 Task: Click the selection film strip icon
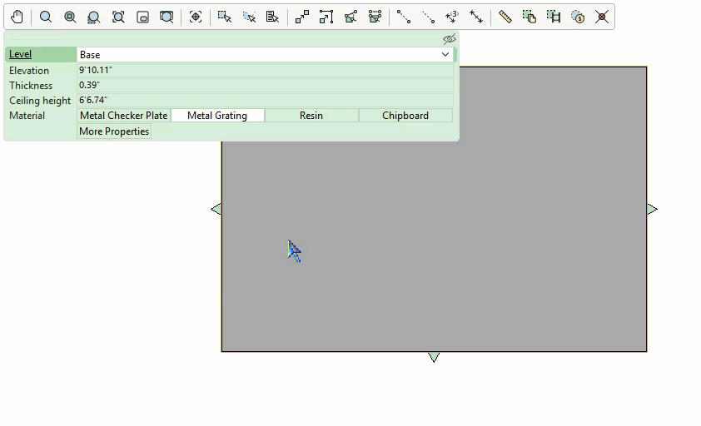pos(554,17)
